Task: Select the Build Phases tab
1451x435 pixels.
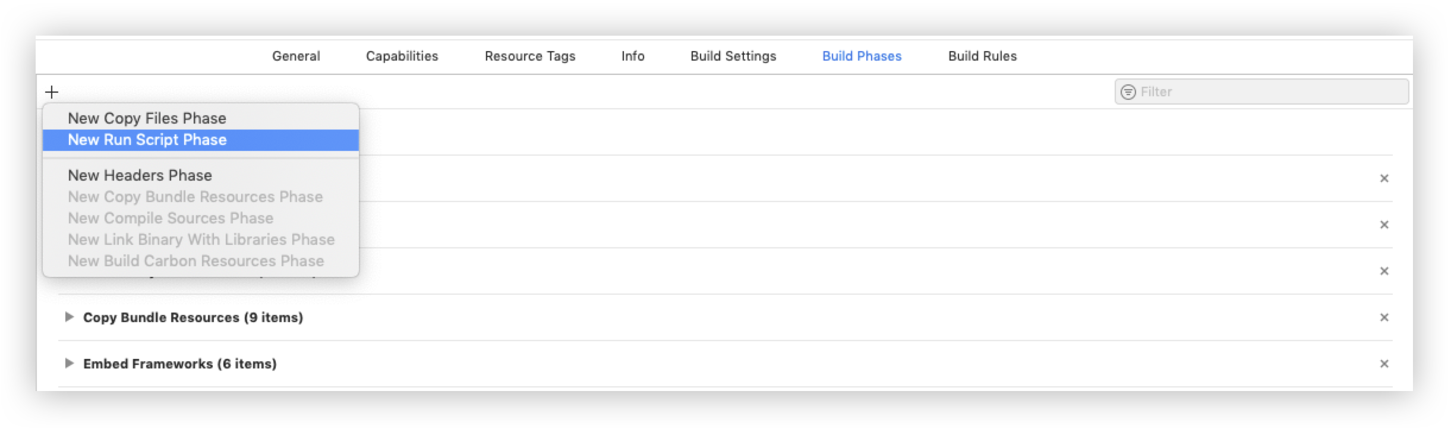Action: coord(862,56)
